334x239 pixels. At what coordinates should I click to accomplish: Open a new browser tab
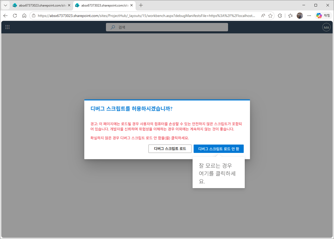pyautogui.click(x=141, y=5)
